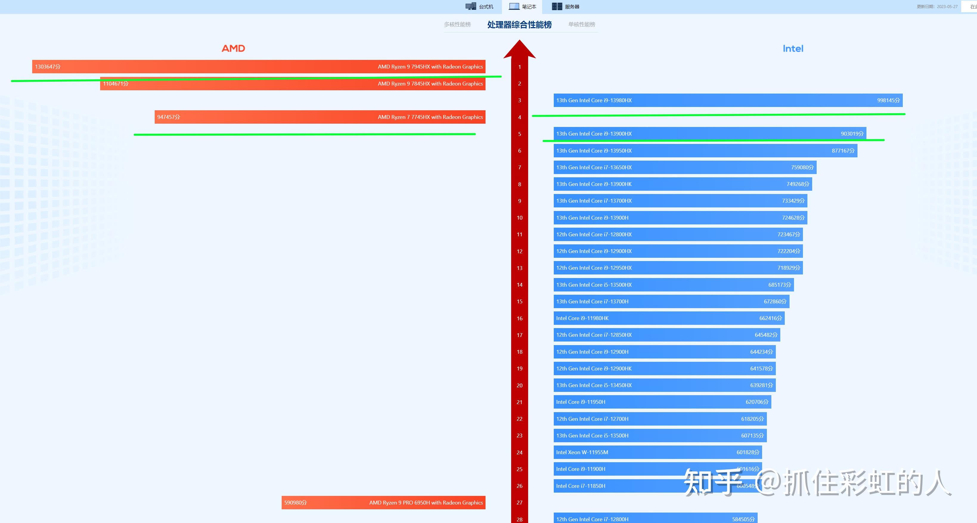Select the Intel Core i9-12900HK bar
Viewport: 977px width, 523px height.
point(664,369)
